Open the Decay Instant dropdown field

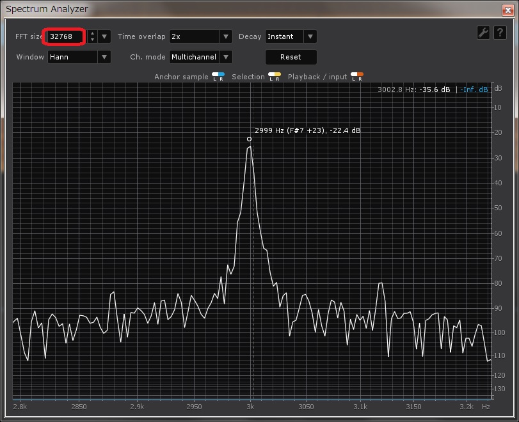(x=284, y=36)
